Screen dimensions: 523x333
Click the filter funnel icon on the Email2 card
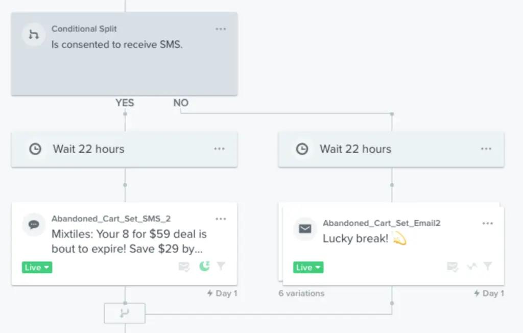pos(488,267)
